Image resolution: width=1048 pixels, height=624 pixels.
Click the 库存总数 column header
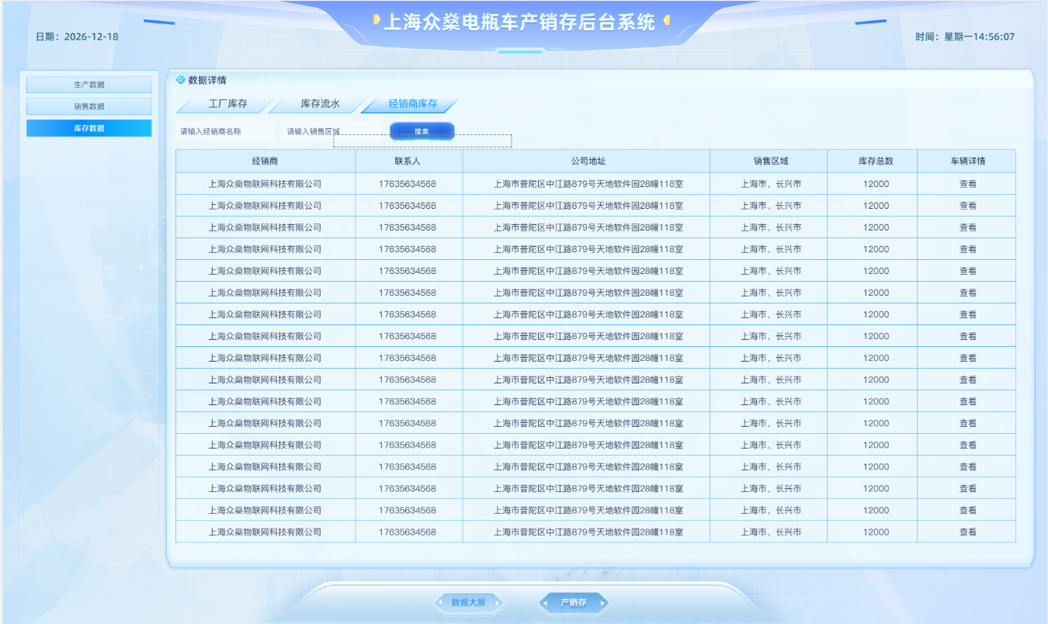873,161
